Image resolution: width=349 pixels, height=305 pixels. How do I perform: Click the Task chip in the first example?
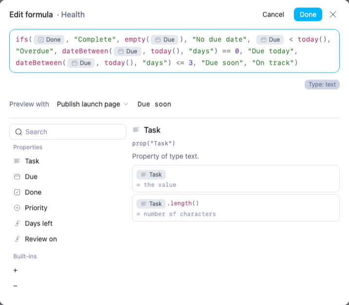[151, 174]
